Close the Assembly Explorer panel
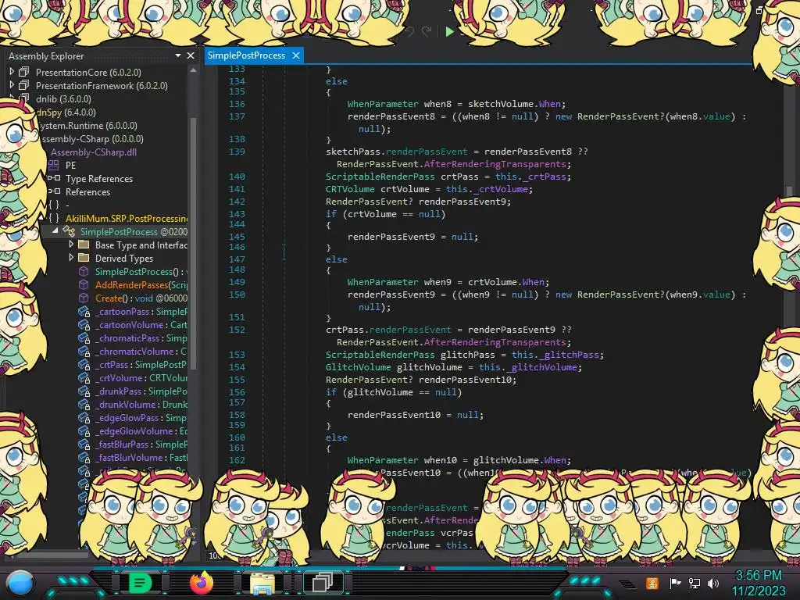This screenshot has width=800, height=600. click(x=191, y=55)
